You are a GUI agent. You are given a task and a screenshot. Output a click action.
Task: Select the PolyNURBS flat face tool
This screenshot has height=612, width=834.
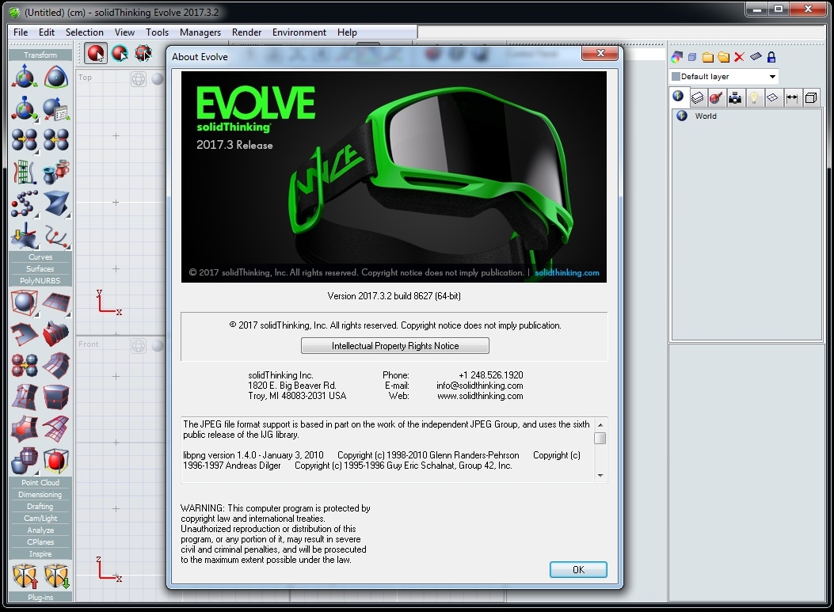[25, 334]
